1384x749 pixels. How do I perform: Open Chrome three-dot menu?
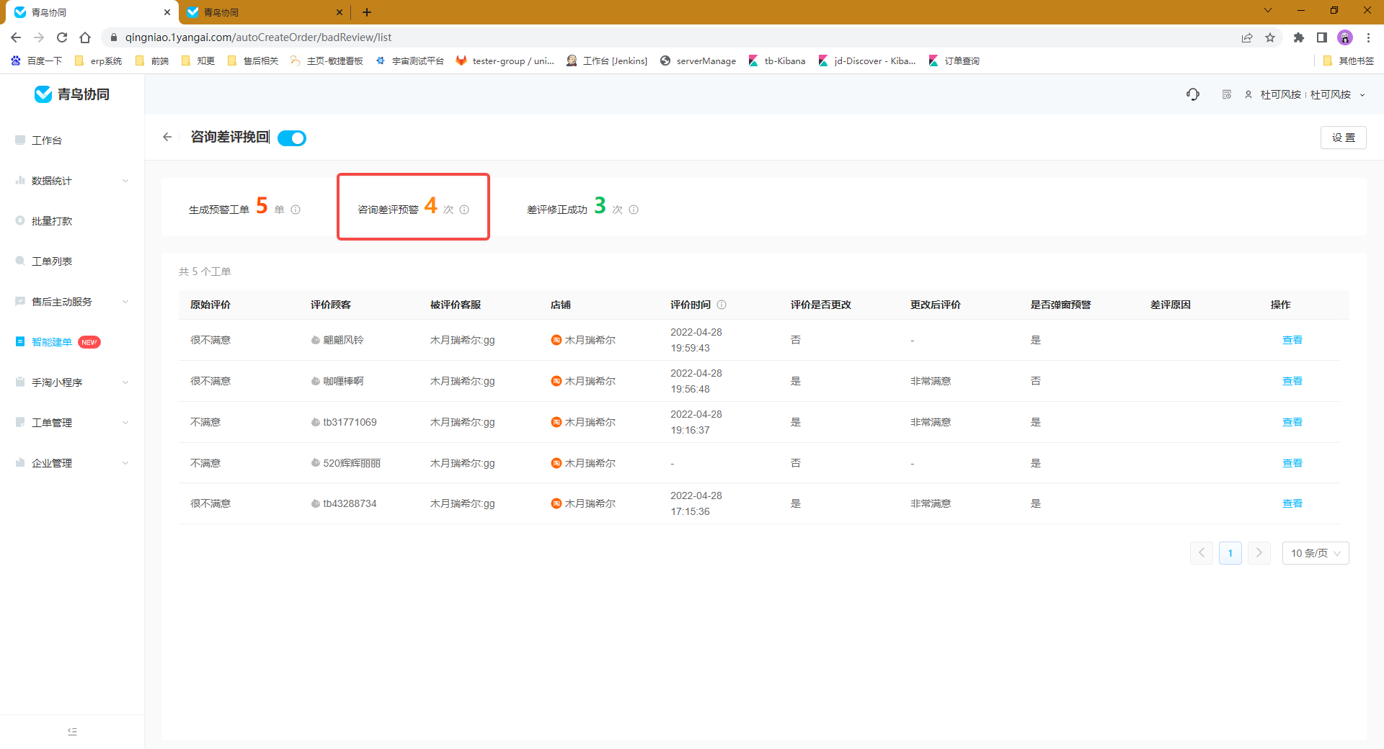pyautogui.click(x=1368, y=37)
